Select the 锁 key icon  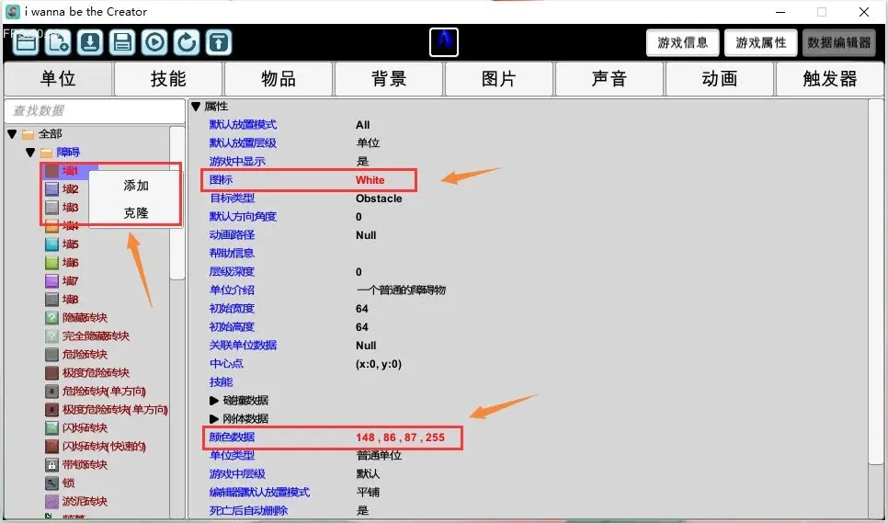click(52, 483)
